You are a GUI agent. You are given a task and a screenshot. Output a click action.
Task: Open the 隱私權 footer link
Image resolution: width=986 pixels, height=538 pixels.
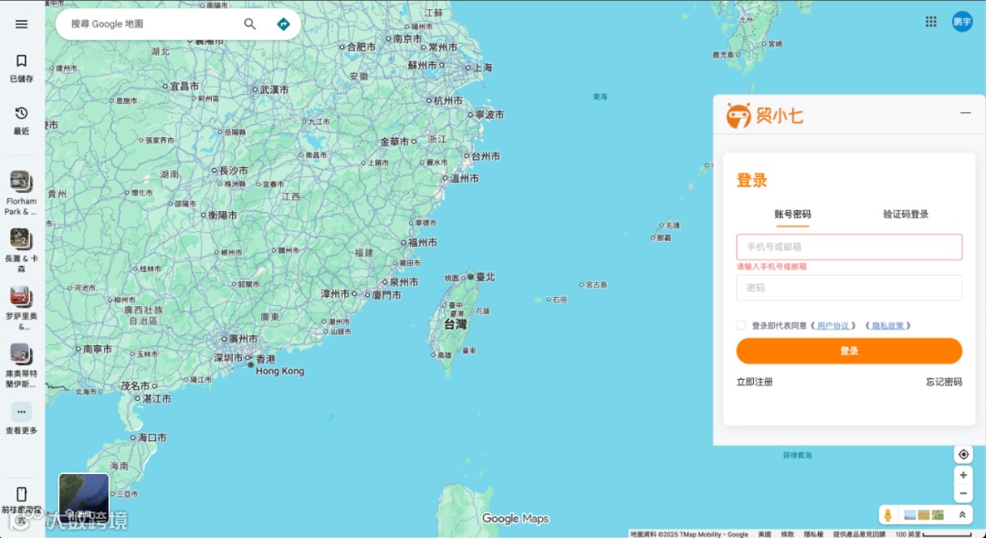[813, 534]
